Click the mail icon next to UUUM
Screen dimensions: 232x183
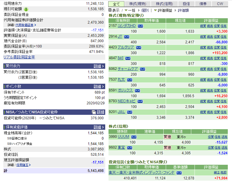pos(134,137)
